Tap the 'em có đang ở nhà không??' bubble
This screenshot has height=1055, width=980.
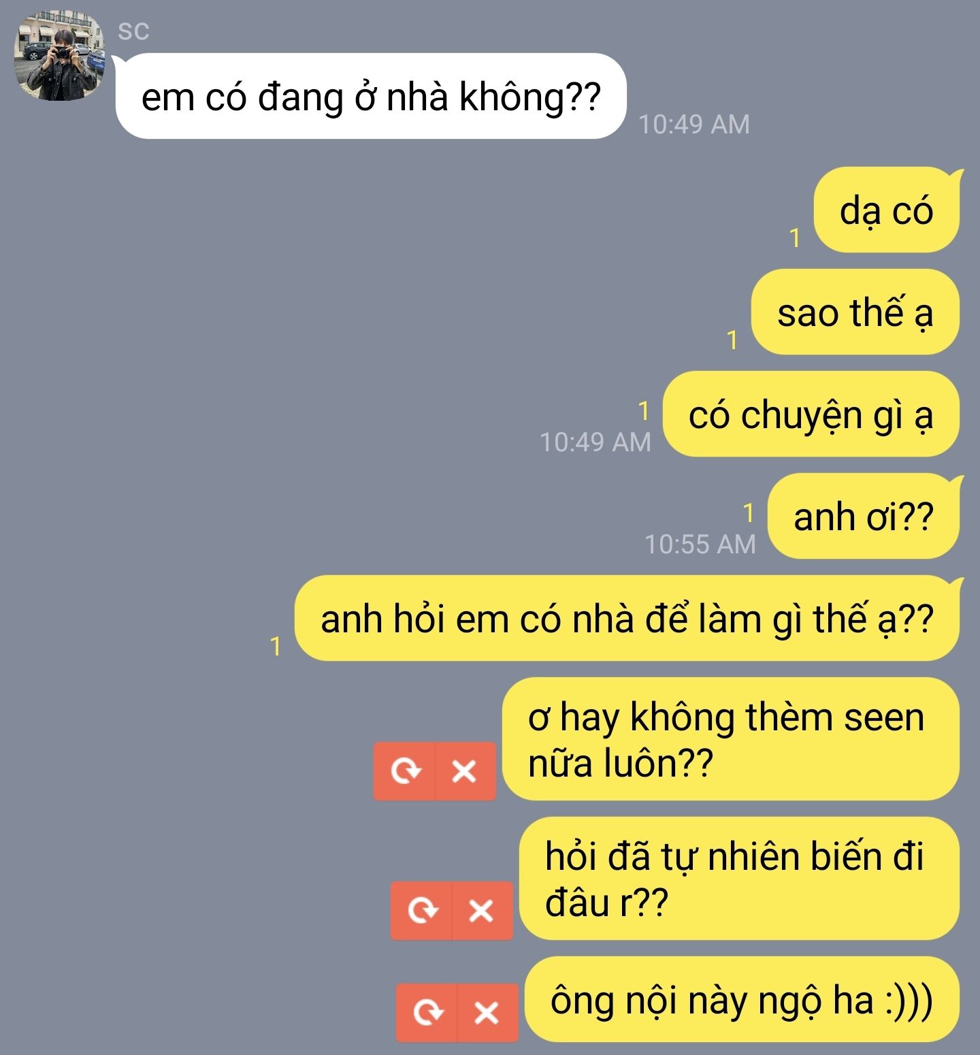[x=370, y=96]
